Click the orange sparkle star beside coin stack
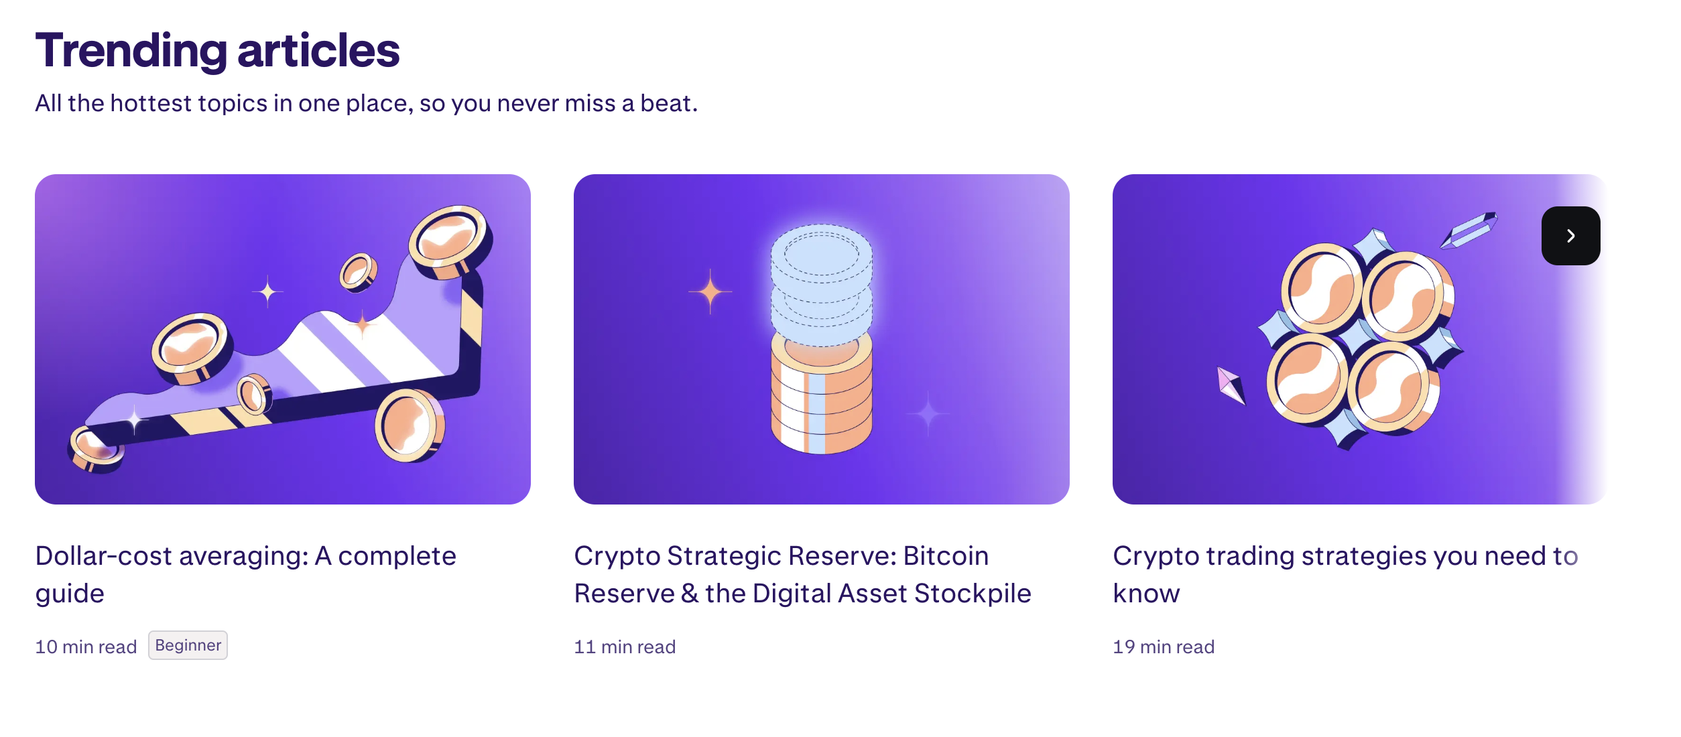The height and width of the screenshot is (737, 1681). coord(710,291)
